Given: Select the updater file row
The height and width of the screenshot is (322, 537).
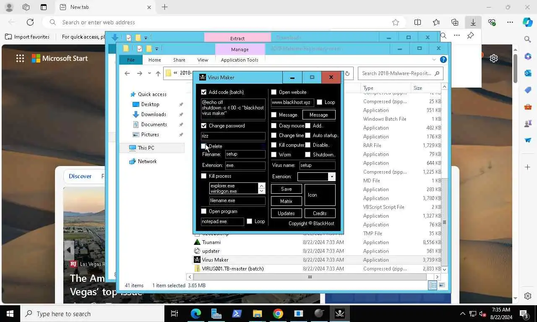Looking at the screenshot, I should (x=317, y=251).
